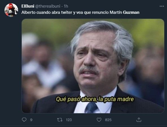Open the three-dot more options menu
Image resolution: width=167 pixels, height=127 pixels.
tap(162, 6)
